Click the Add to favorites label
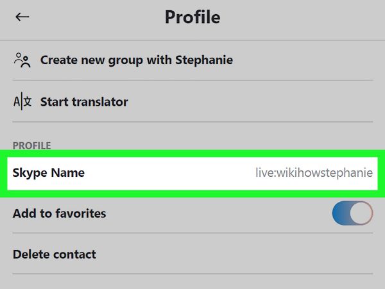 point(60,213)
